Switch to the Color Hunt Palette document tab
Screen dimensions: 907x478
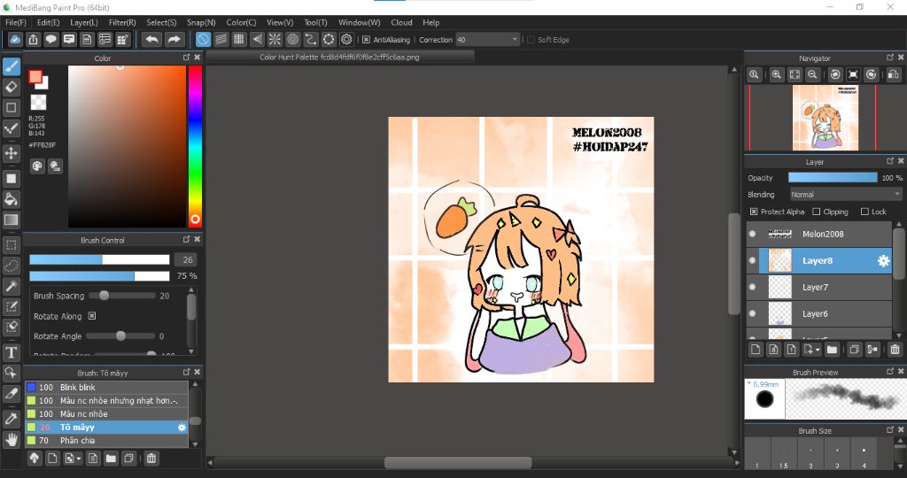point(339,58)
